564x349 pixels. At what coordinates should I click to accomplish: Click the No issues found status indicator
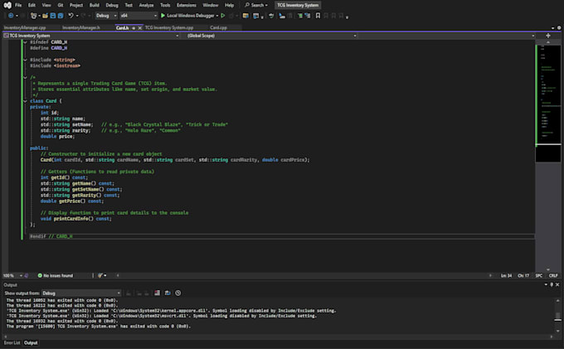click(56, 275)
